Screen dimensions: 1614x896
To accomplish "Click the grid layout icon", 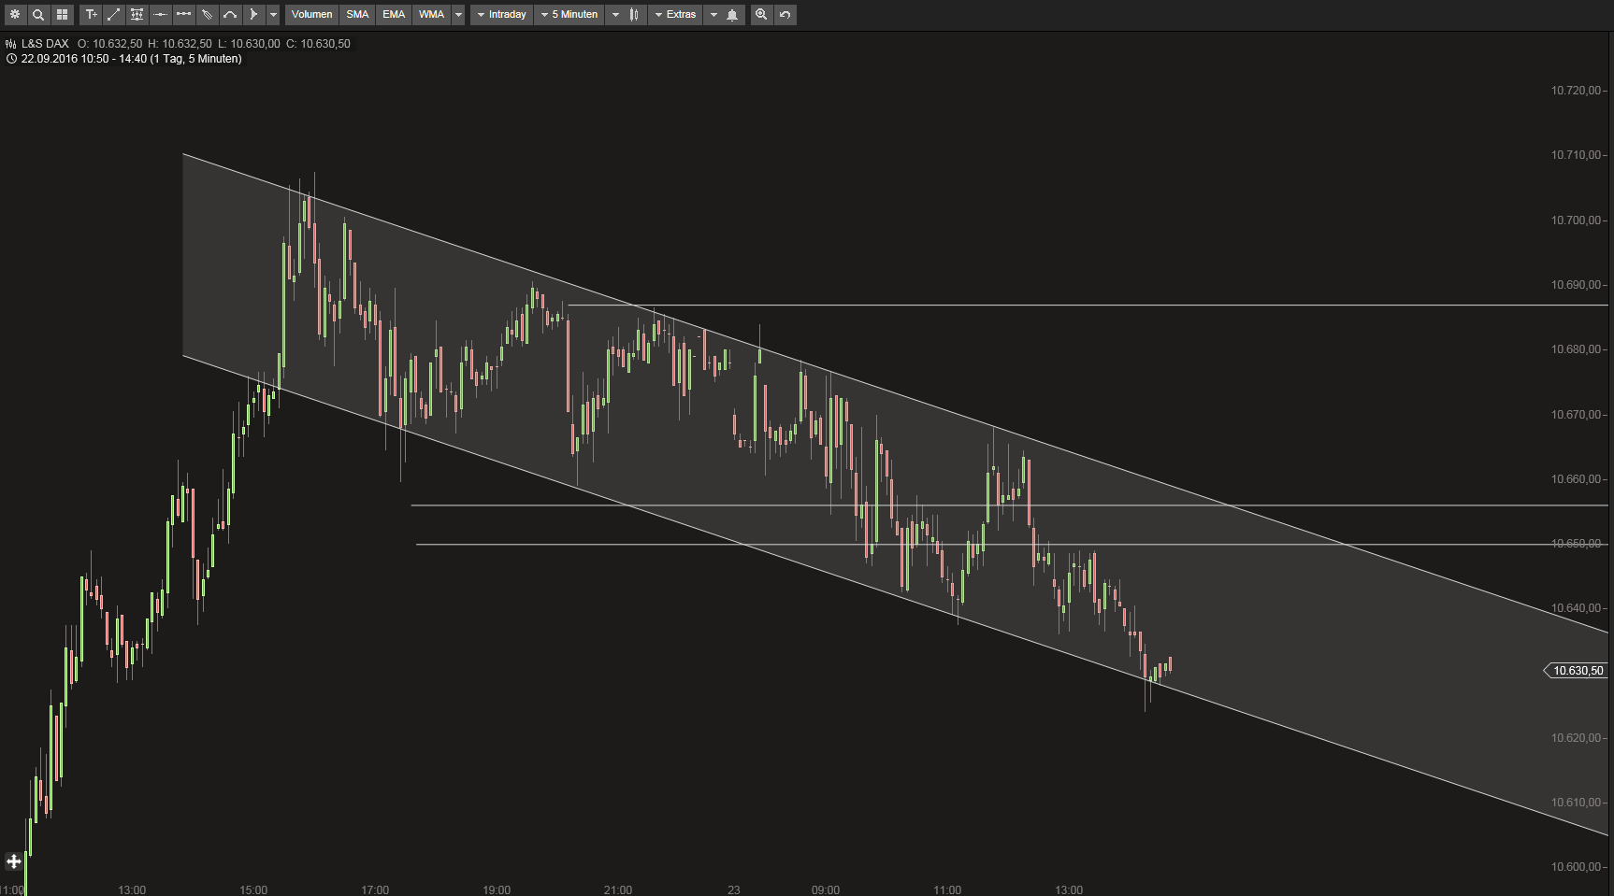I will 62,14.
